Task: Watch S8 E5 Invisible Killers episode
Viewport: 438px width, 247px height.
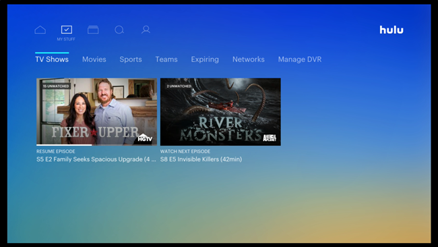Action: [201, 159]
